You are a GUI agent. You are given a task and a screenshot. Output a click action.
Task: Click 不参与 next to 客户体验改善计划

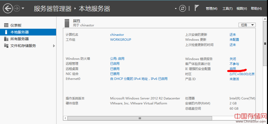(x=234, y=64)
